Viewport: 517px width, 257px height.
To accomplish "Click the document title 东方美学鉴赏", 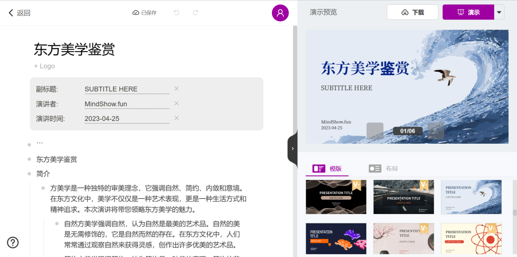I will click(x=75, y=50).
